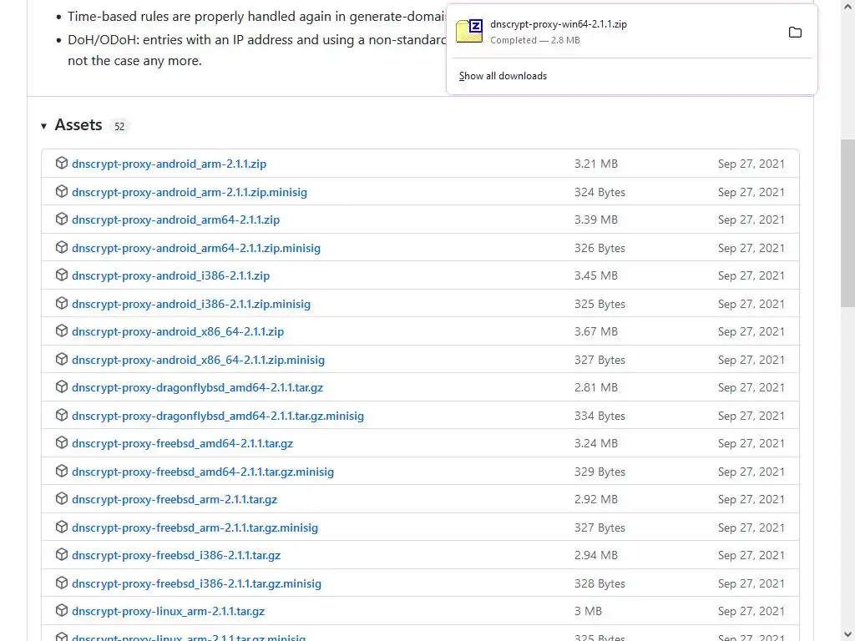Image resolution: width=855 pixels, height=641 pixels.
Task: Click the Assets heading
Action: [78, 125]
